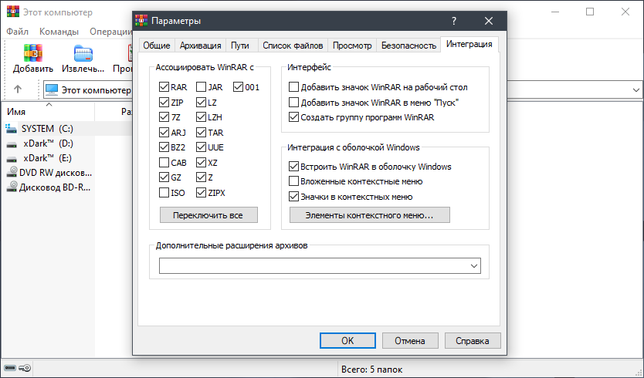Switch to the Архивация tab
Screen dimensions: 644x378
coord(201,46)
